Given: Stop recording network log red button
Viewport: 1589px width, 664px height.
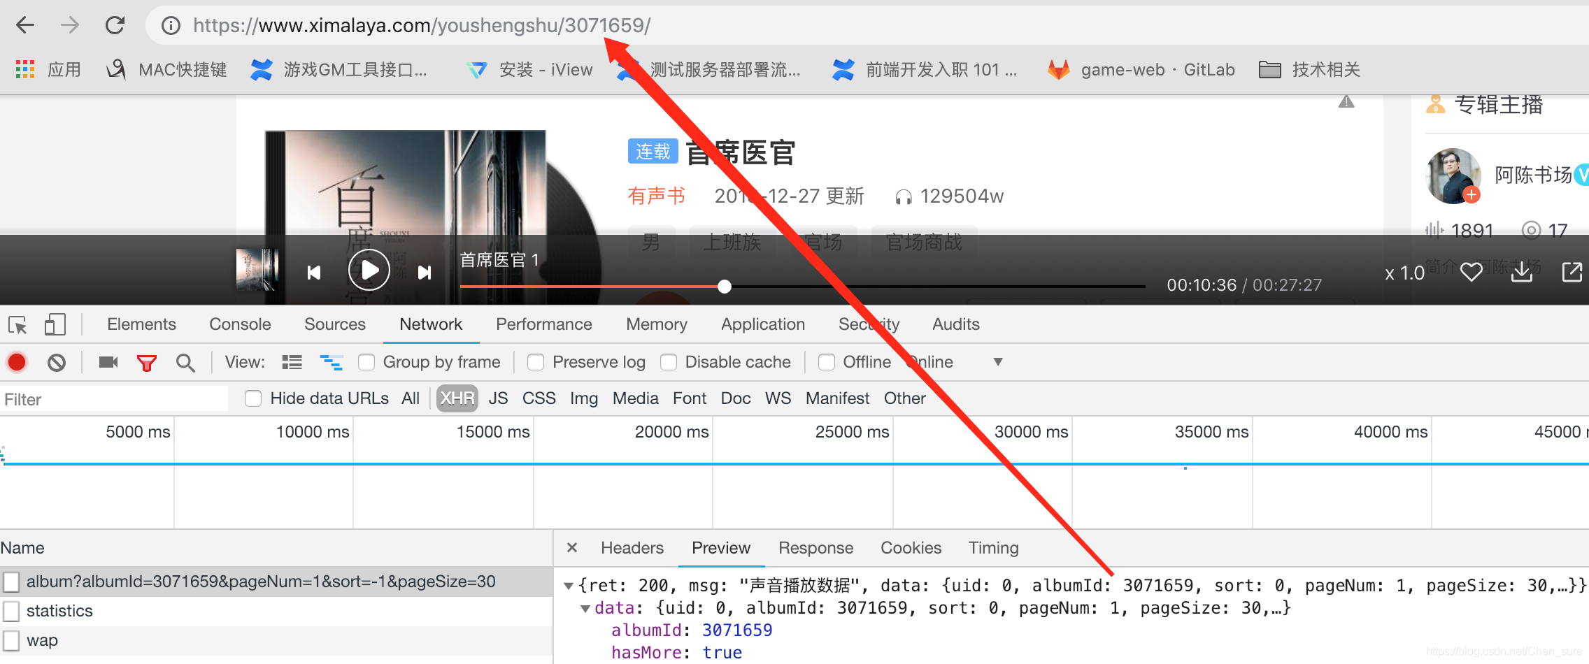Looking at the screenshot, I should [17, 362].
